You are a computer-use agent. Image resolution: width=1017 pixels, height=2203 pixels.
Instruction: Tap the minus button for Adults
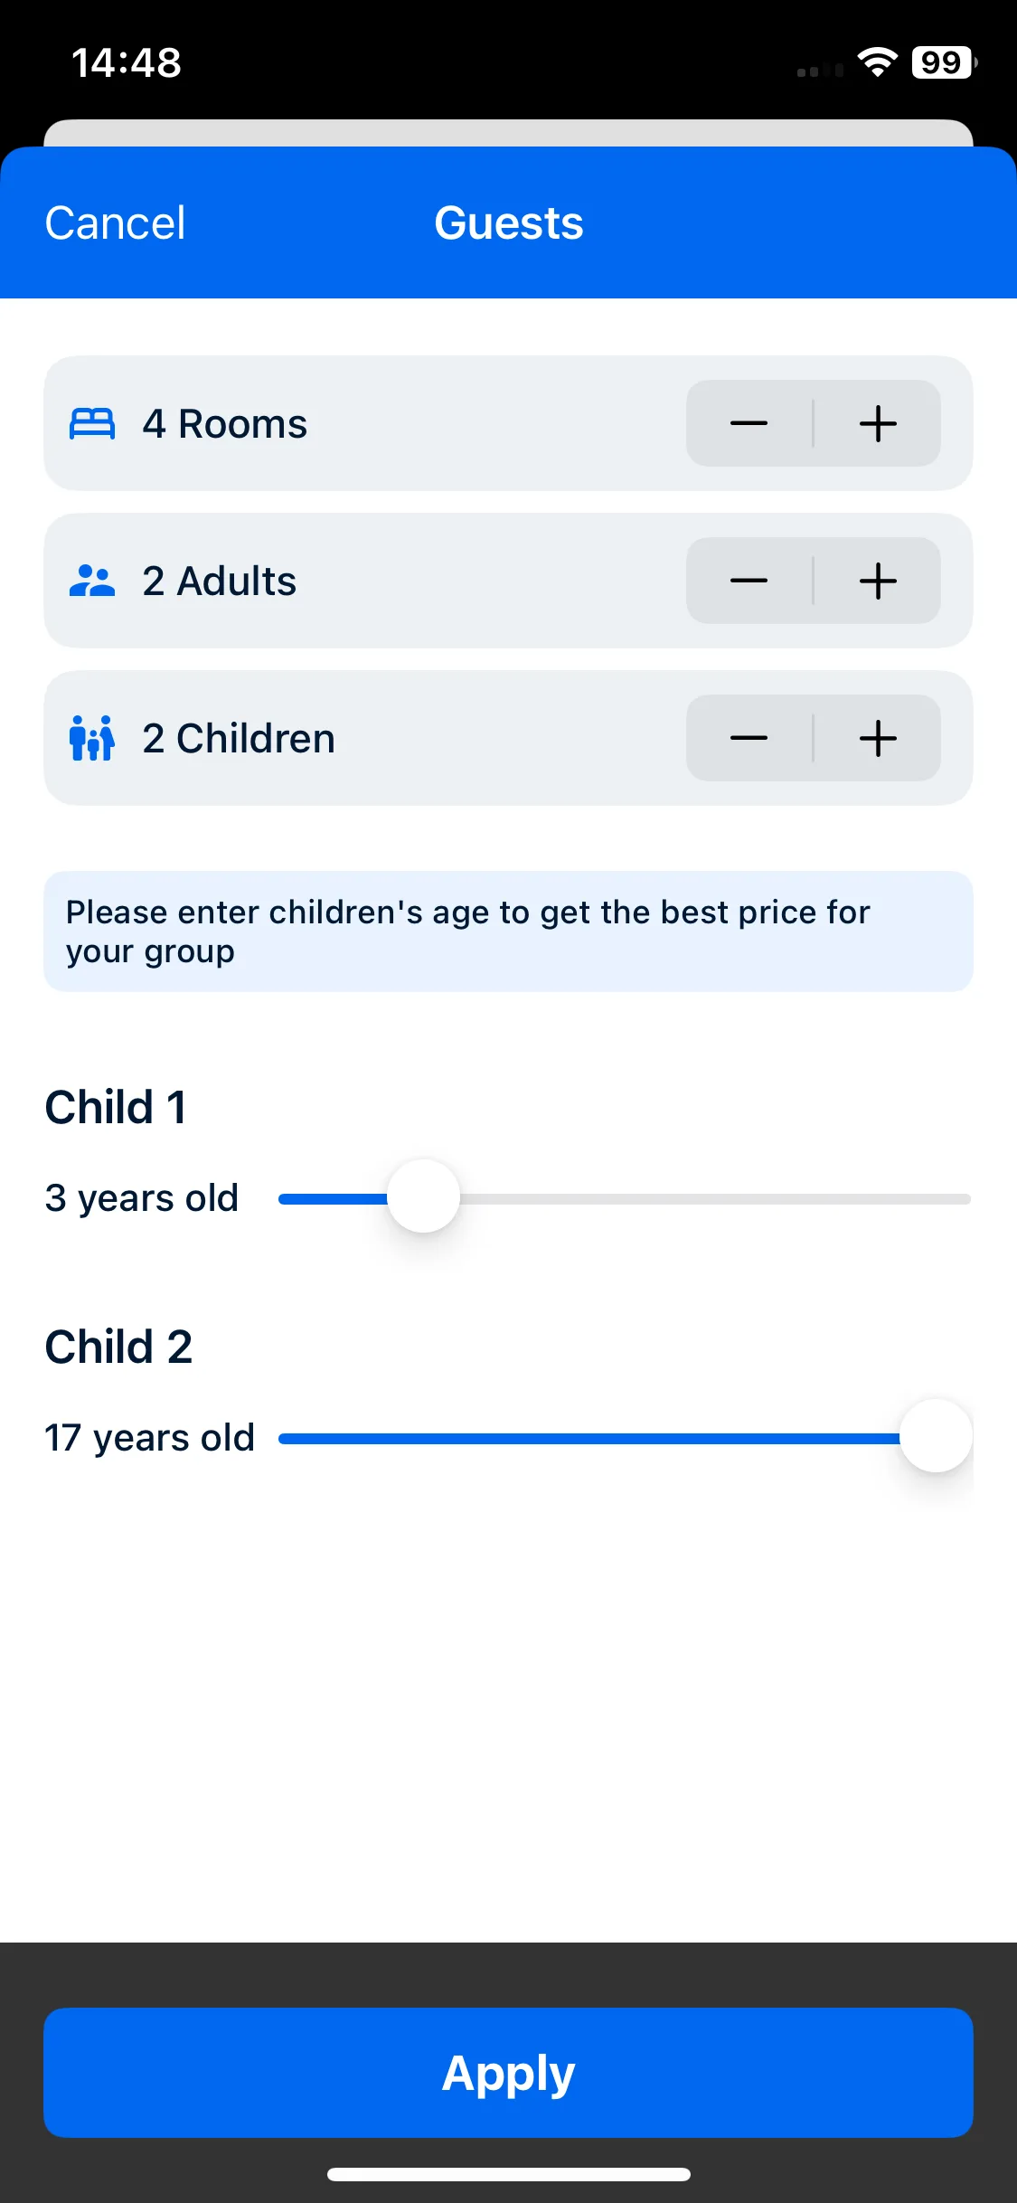pyautogui.click(x=749, y=581)
